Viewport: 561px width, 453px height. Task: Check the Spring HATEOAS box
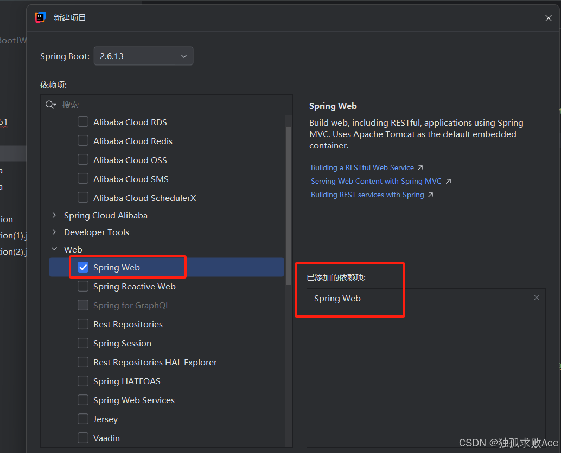[83, 381]
